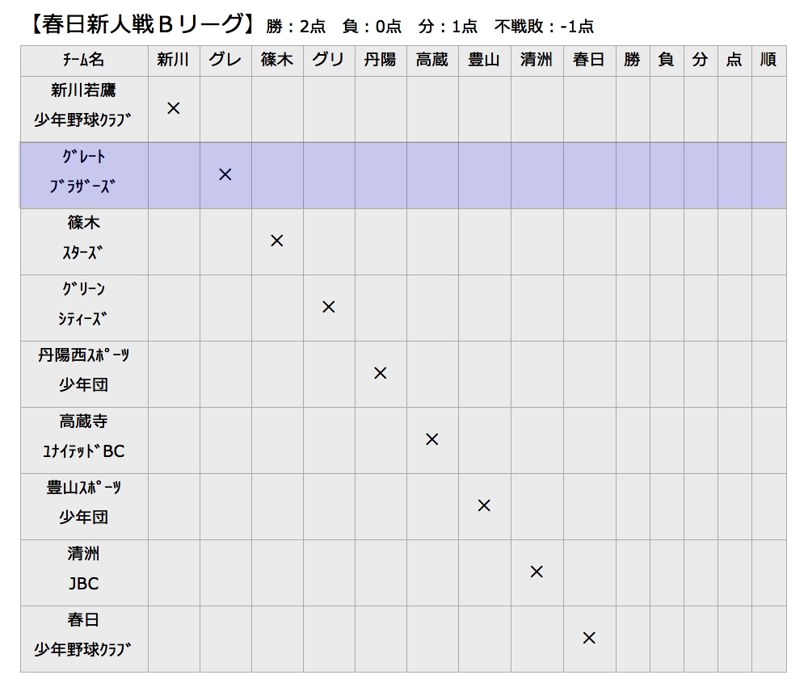Click the scoring text 勝：2点
Viewport: 808px width, 696px height.
296,27
